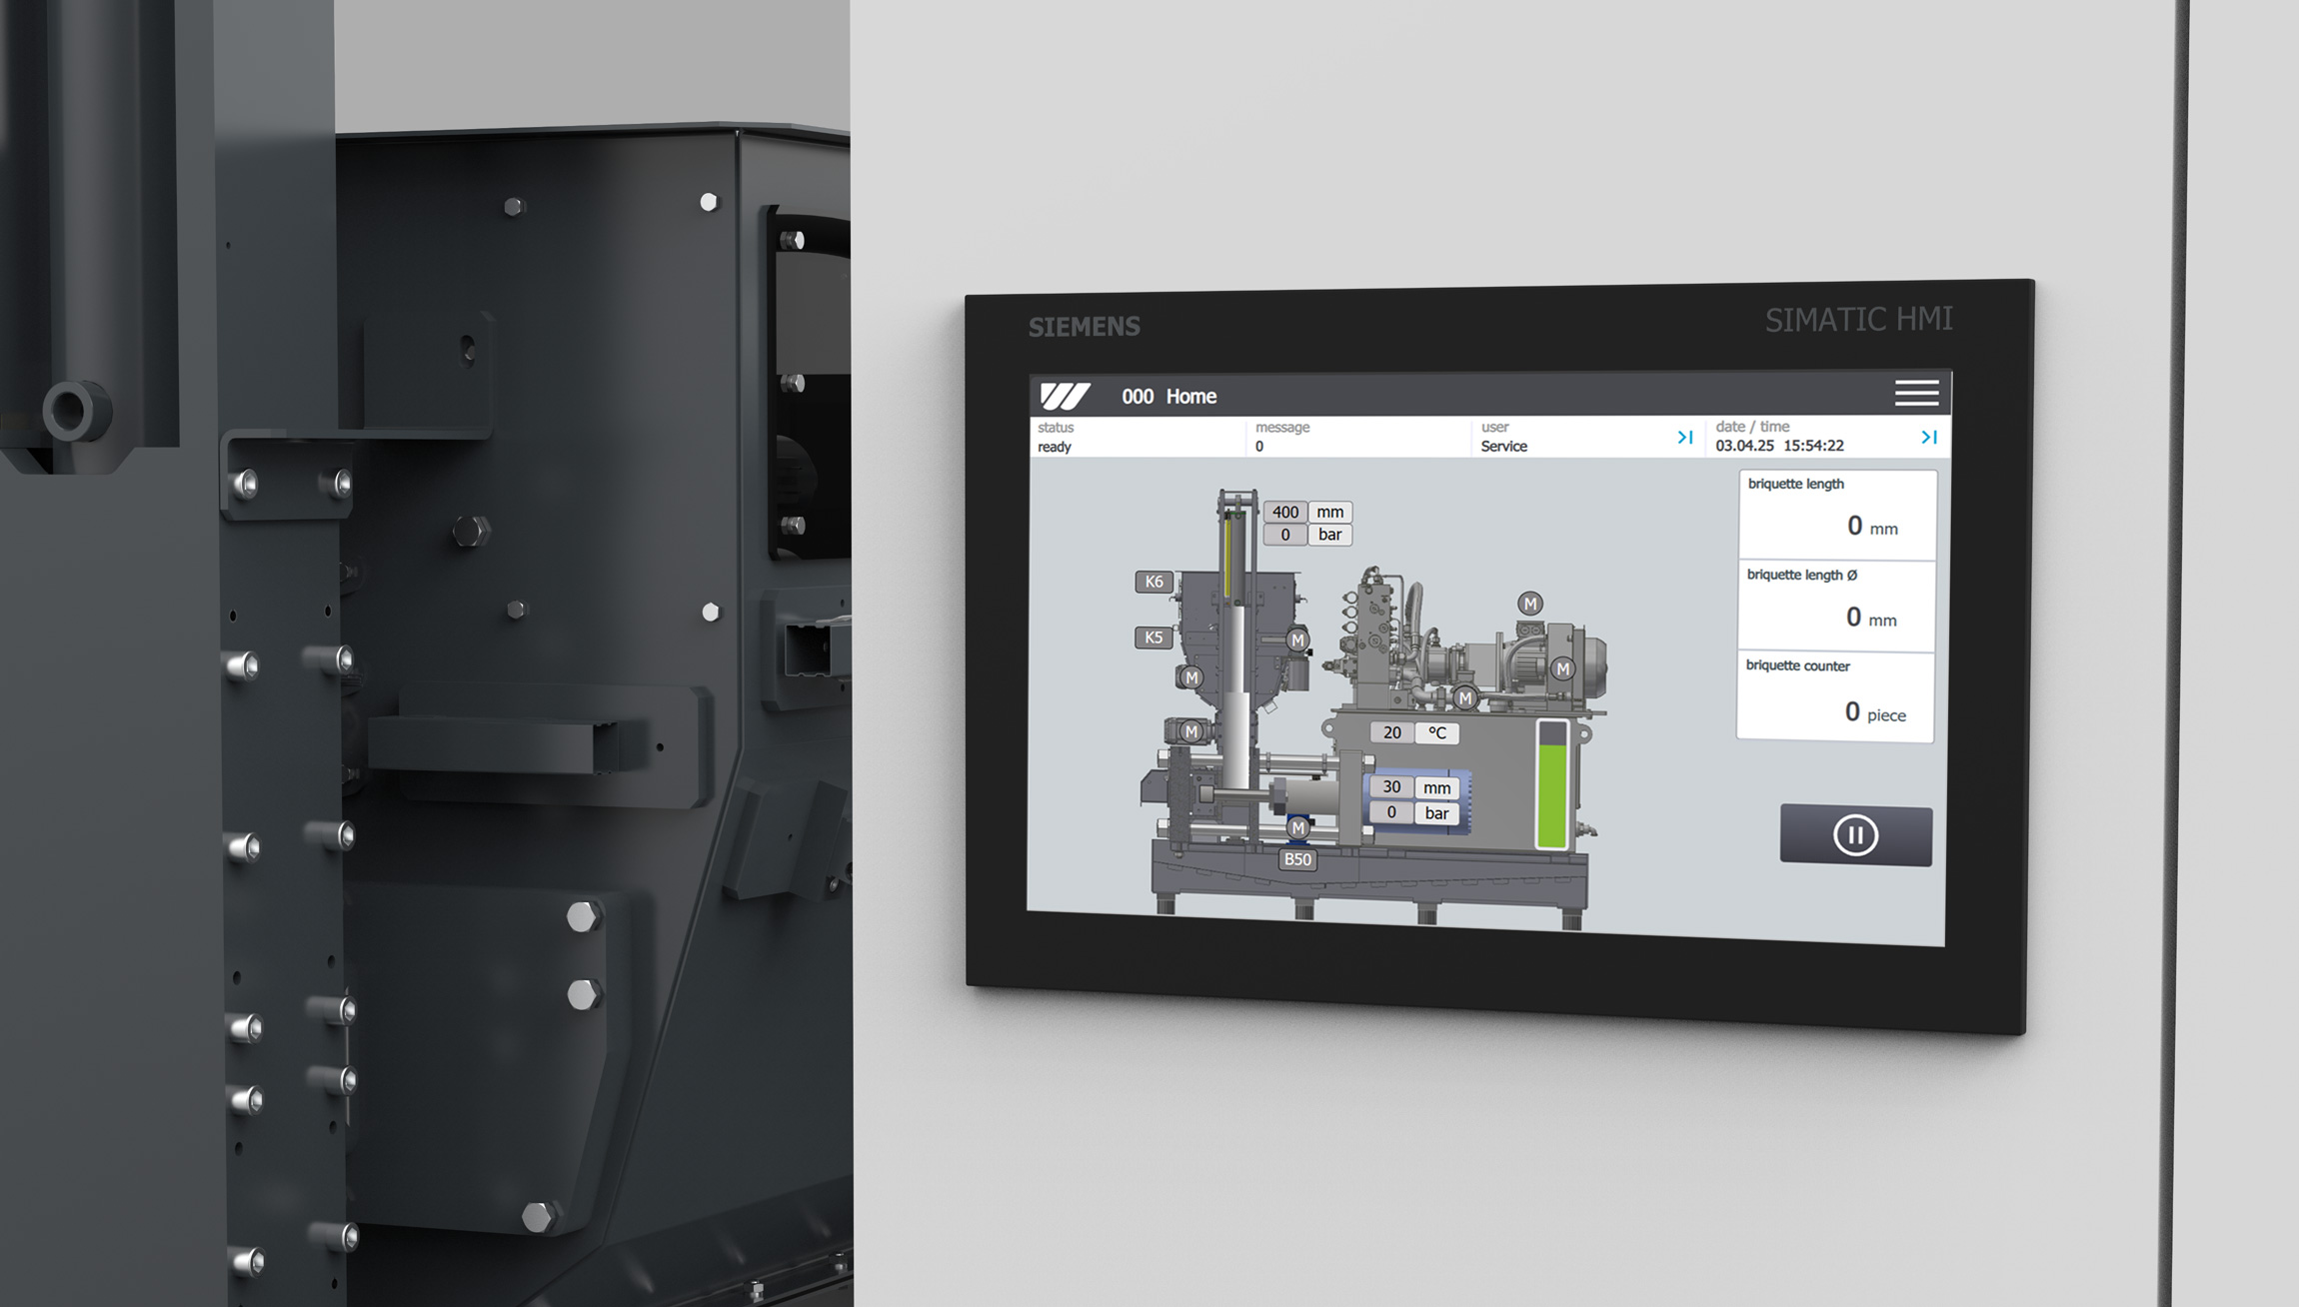Open the 000 Home screen title

tap(1169, 396)
